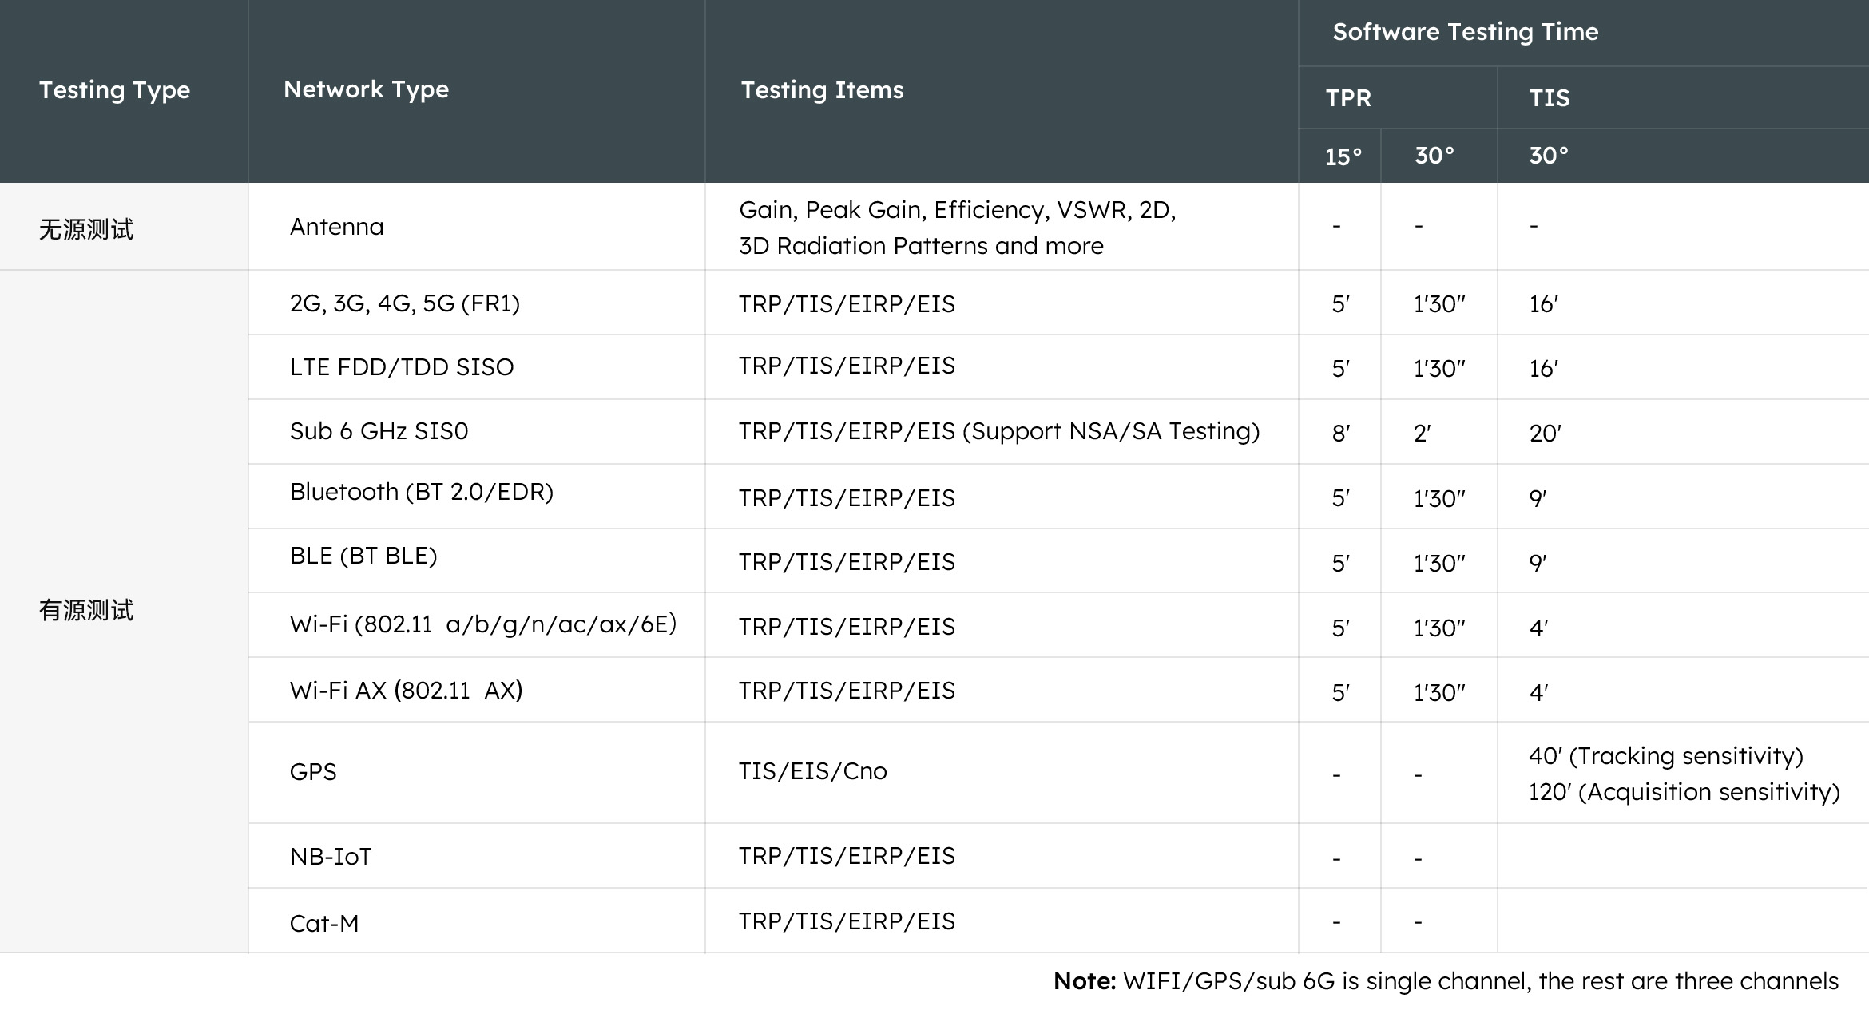1869x1010 pixels.
Task: Click the 40' Tracking sensitivity text
Action: (1665, 755)
